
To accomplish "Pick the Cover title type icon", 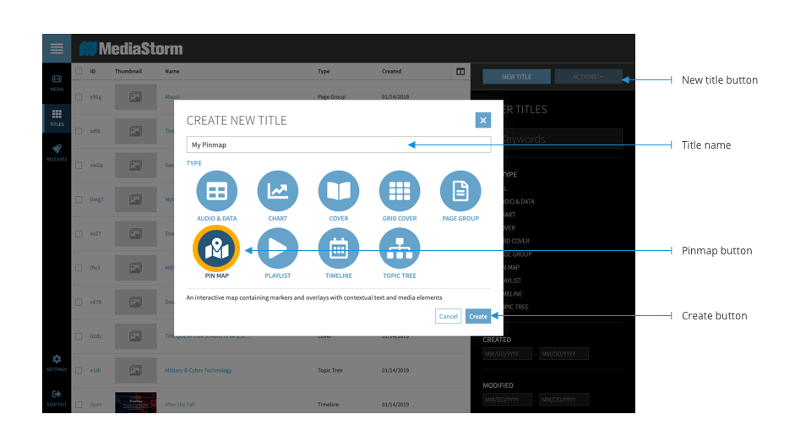I will (x=339, y=191).
